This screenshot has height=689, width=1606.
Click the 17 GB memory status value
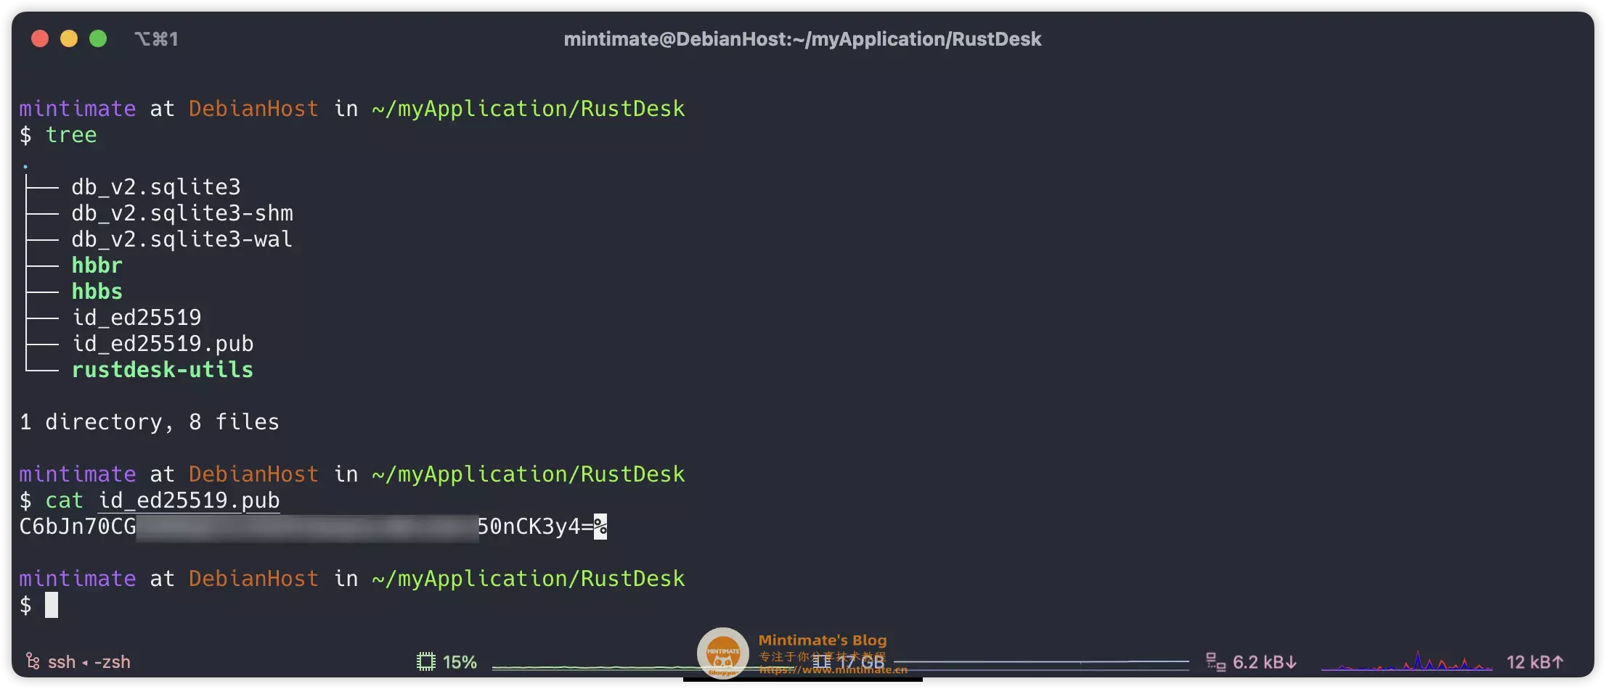[x=861, y=662]
